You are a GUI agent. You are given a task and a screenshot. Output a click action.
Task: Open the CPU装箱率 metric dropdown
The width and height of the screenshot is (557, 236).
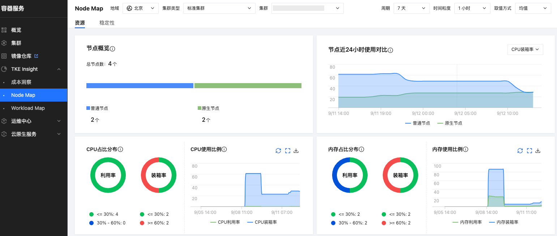(x=525, y=50)
